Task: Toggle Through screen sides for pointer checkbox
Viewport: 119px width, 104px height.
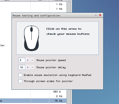Action: coord(20,81)
